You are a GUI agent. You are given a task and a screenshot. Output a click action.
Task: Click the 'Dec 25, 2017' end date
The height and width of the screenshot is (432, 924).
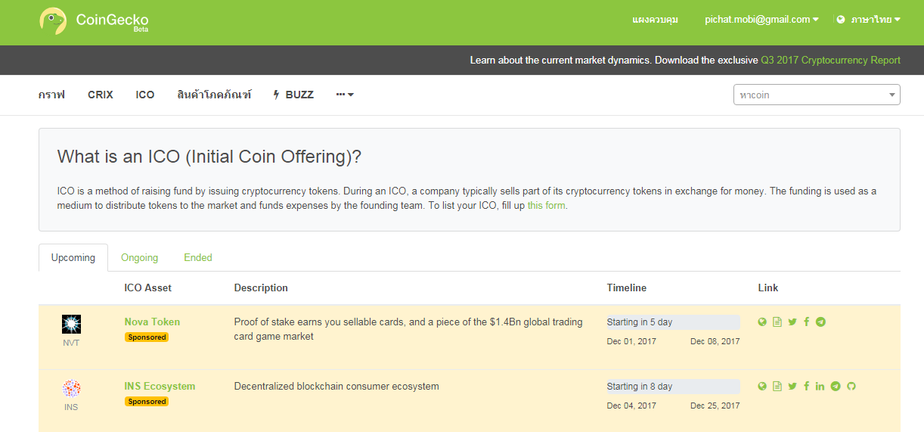click(x=715, y=406)
